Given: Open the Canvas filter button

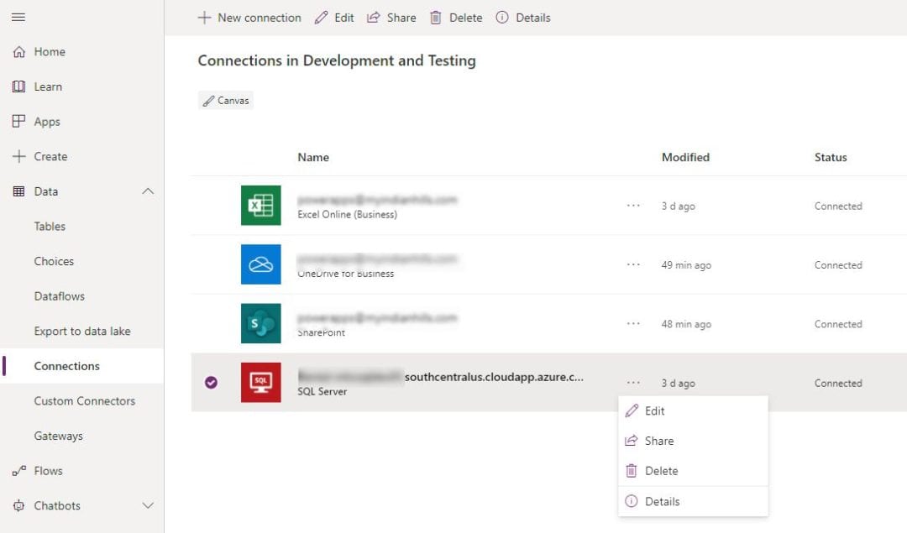Looking at the screenshot, I should point(225,100).
